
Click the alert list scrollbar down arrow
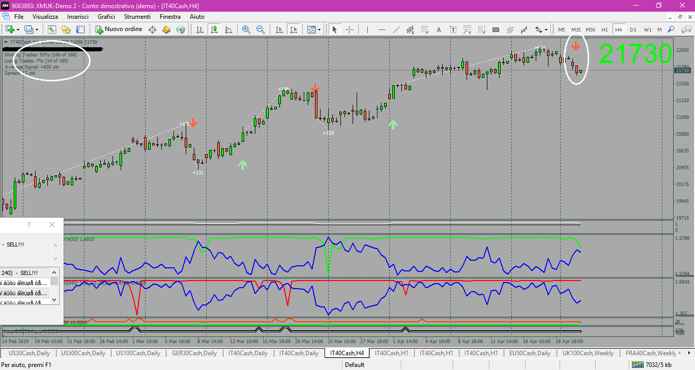(x=54, y=300)
